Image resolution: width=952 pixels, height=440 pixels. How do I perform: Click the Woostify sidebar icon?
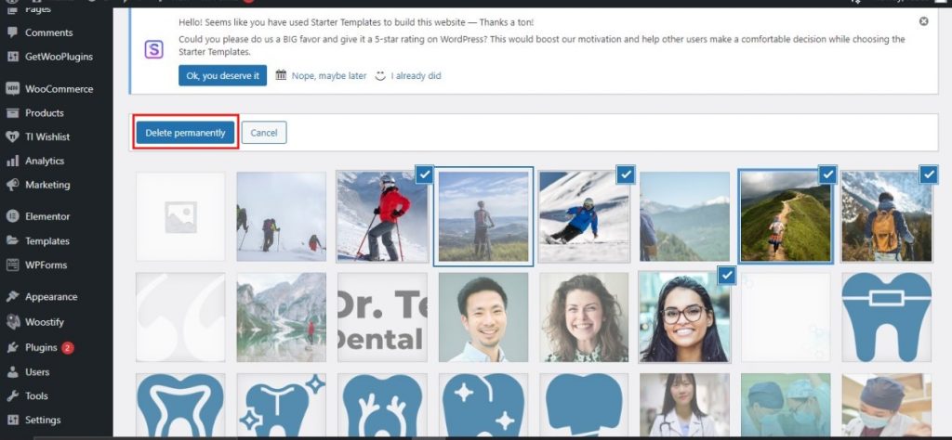pos(12,322)
